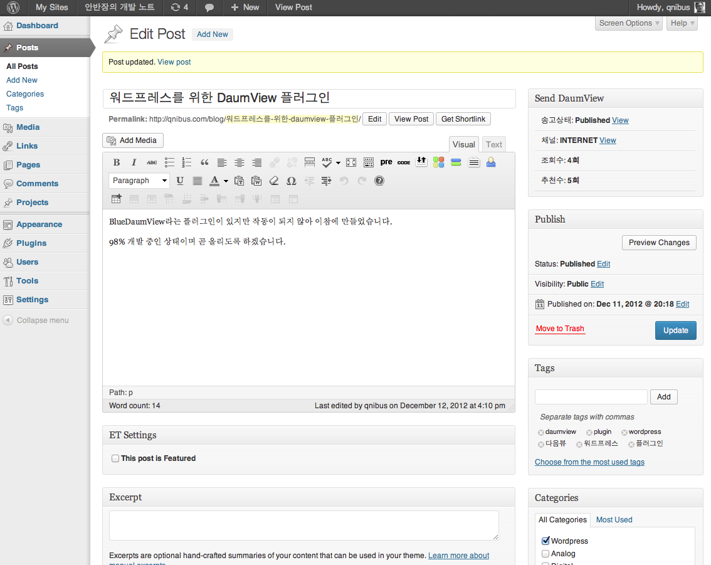This screenshot has width=711, height=565.
Task: Apply italic formatting
Action: 134,162
